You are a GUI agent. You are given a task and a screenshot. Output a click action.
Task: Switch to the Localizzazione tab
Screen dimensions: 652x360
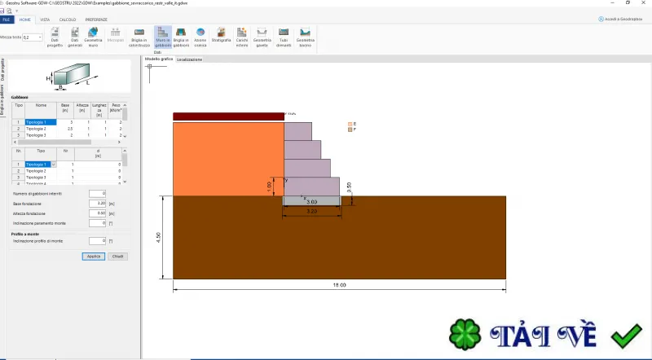[x=190, y=59]
